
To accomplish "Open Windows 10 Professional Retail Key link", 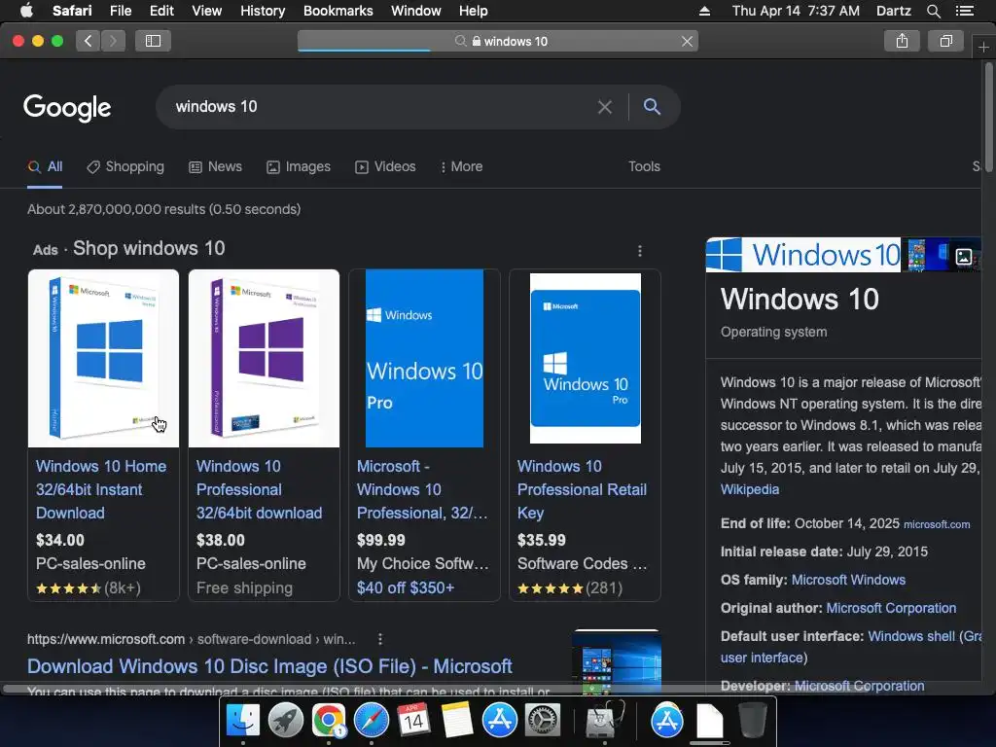I will [x=582, y=489].
